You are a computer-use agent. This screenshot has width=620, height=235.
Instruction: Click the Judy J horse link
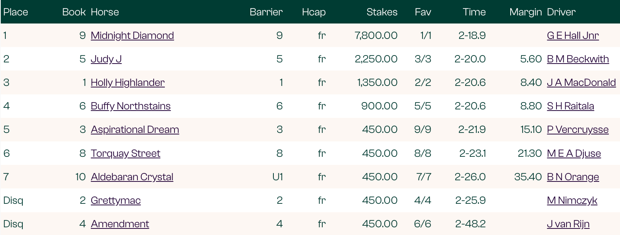click(x=106, y=59)
